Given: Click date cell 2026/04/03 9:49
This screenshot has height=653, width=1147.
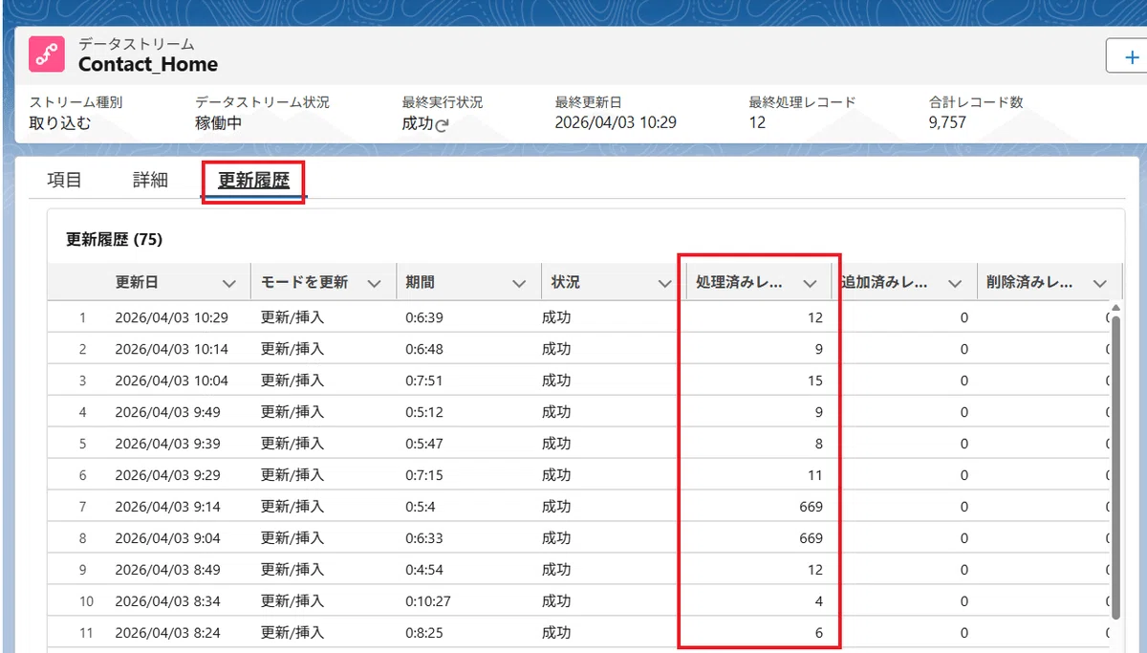Looking at the screenshot, I should (x=167, y=412).
